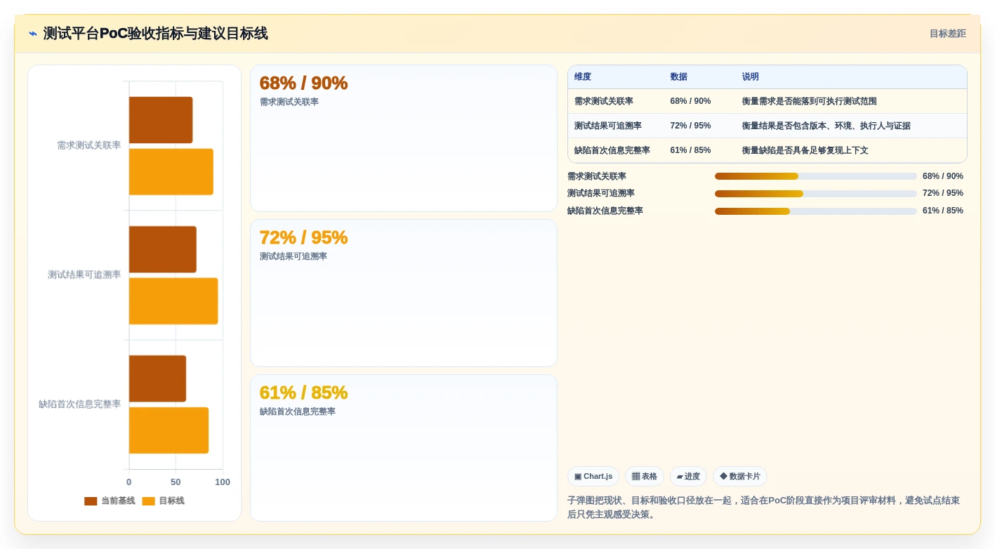Click the 需求测试关联率 caption under 68% / 90%
This screenshot has height=549, width=995.
point(289,102)
